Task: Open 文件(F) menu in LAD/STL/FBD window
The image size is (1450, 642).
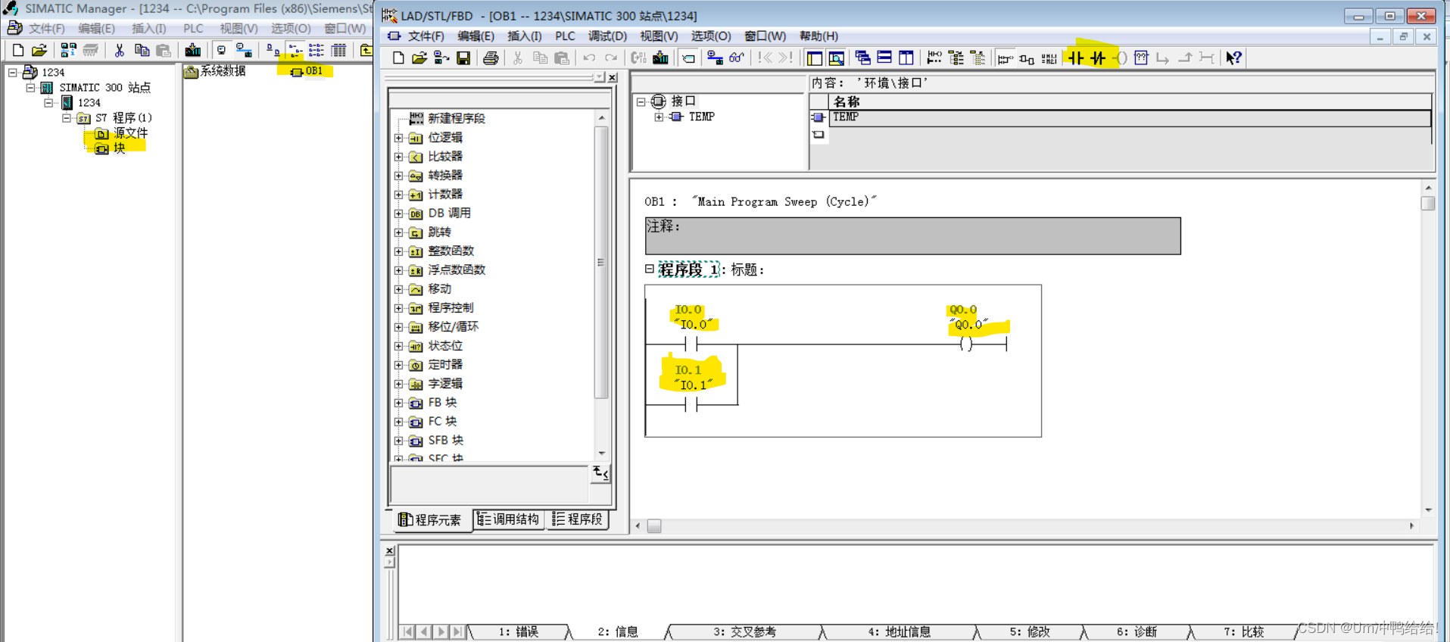Action: (x=426, y=36)
